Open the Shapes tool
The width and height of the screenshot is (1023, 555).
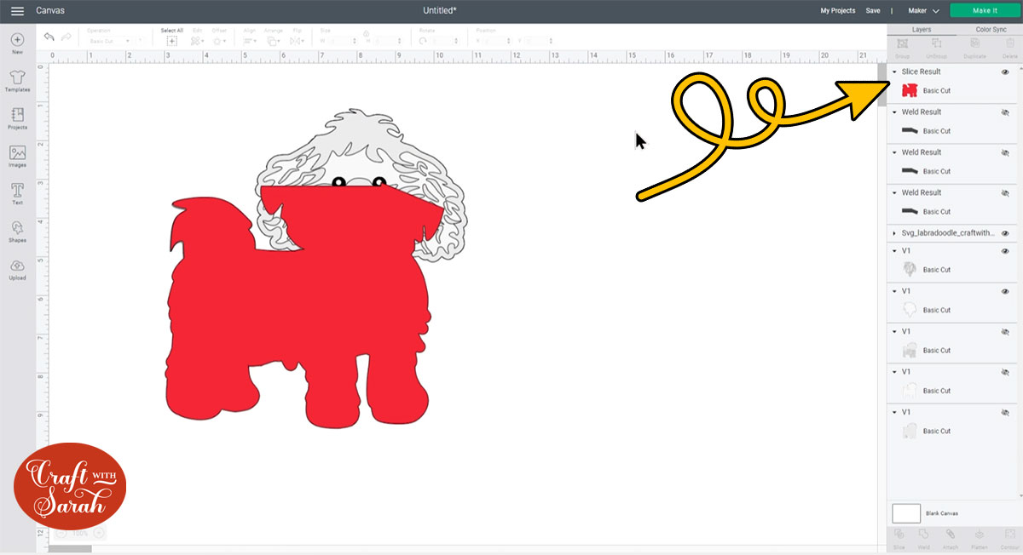click(x=17, y=231)
